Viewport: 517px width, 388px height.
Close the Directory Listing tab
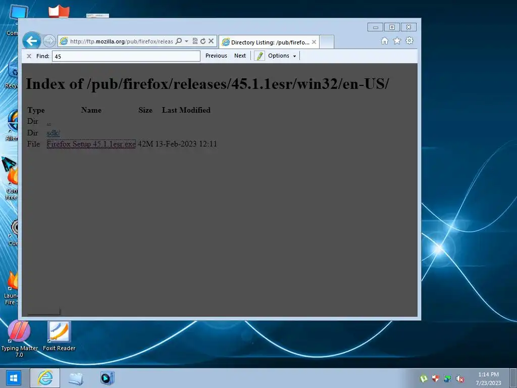pos(314,42)
